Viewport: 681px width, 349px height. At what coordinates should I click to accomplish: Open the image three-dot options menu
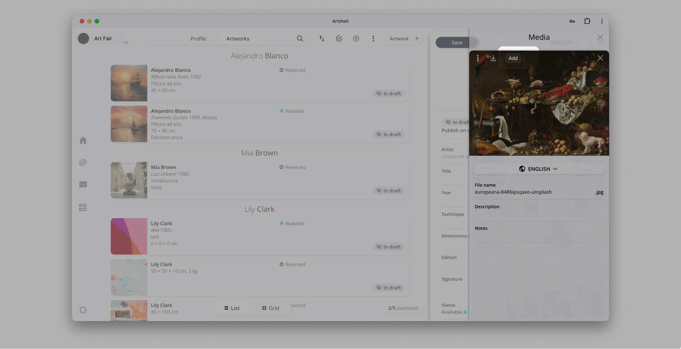point(478,58)
